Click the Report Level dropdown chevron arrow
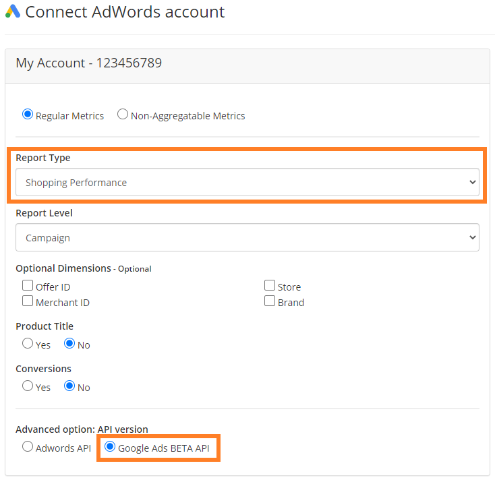Screen dimensions: 495x480 [472, 237]
